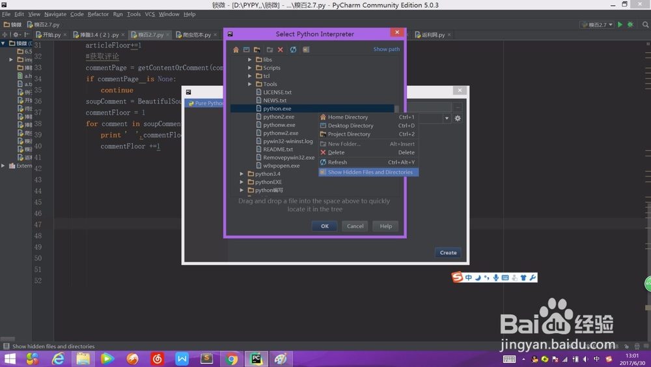The height and width of the screenshot is (367, 651).
Task: Go to home directory via toolbar house icon
Action: pyautogui.click(x=236, y=50)
